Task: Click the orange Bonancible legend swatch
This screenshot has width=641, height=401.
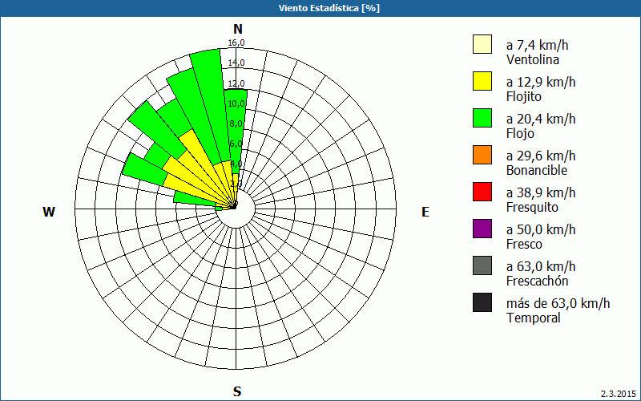Action: (482, 155)
